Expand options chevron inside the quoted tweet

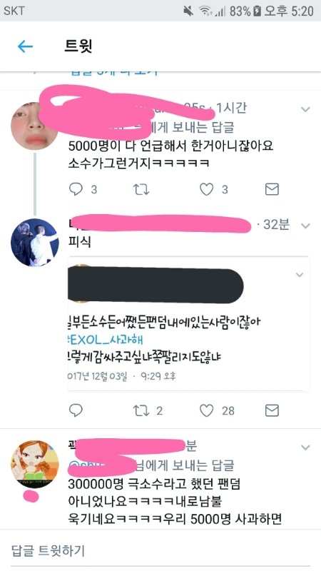pyautogui.click(x=300, y=275)
